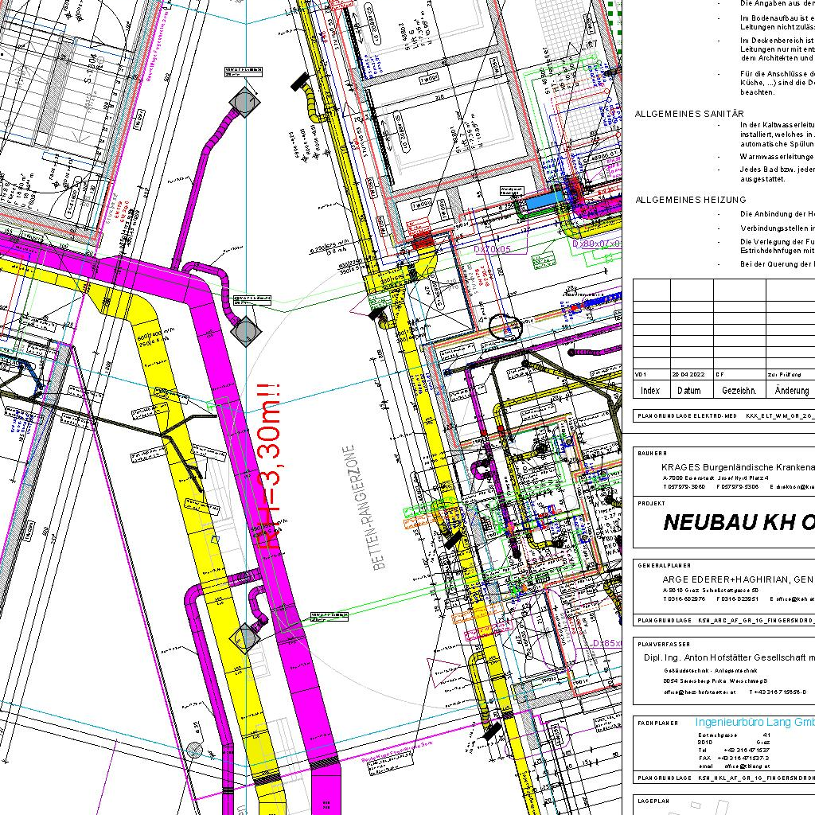Select the purple Dx70x05 pipe label
Image resolution: width=815 pixels, height=815 pixels.
click(493, 249)
